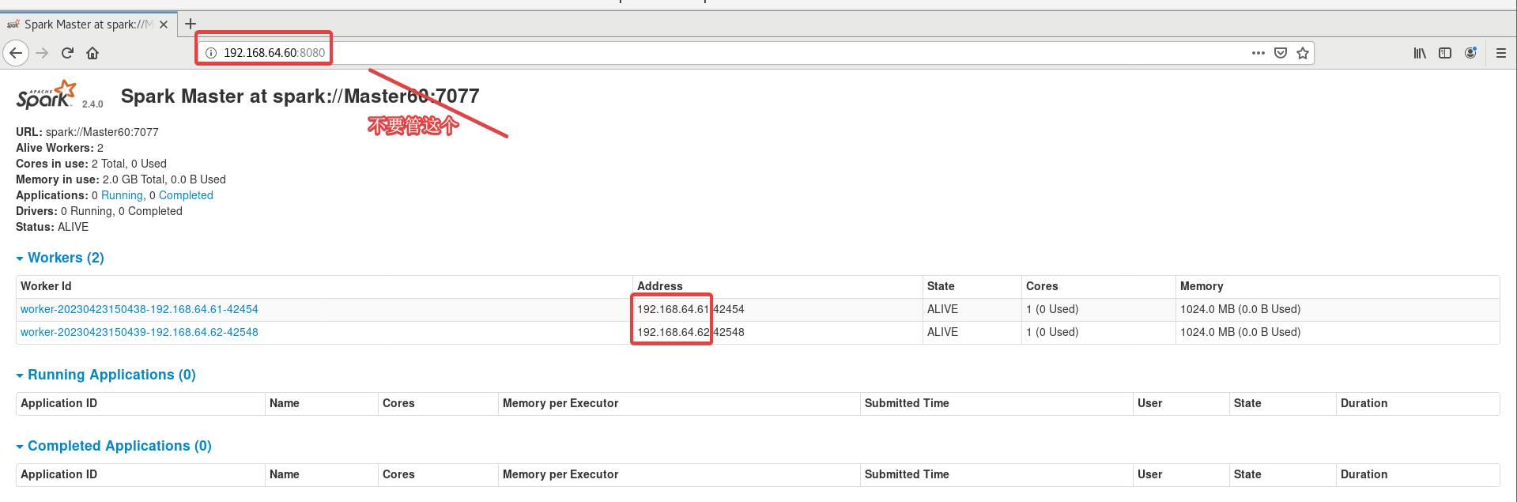Open page actions three-dot menu
Screen dimensions: 1517x502
point(1259,53)
